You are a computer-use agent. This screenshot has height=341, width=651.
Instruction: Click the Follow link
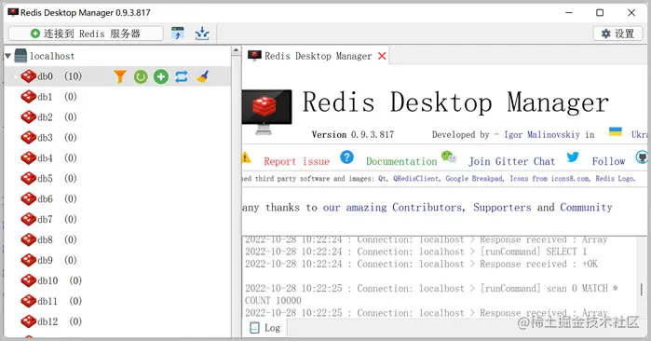click(x=608, y=161)
